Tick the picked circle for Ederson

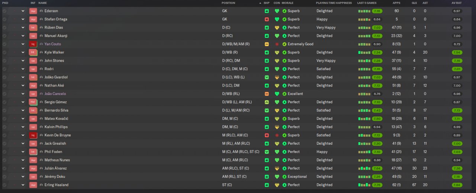click(4, 11)
